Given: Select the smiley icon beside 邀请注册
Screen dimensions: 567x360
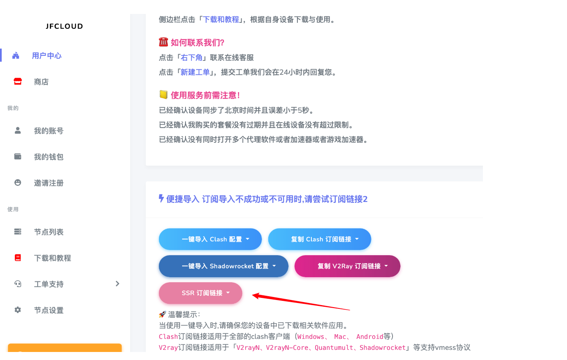Looking at the screenshot, I should tap(17, 183).
